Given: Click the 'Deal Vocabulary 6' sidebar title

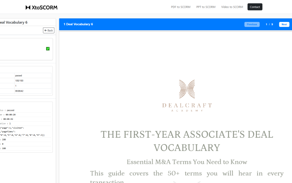Looking at the screenshot, I should pyautogui.click(x=13, y=22).
